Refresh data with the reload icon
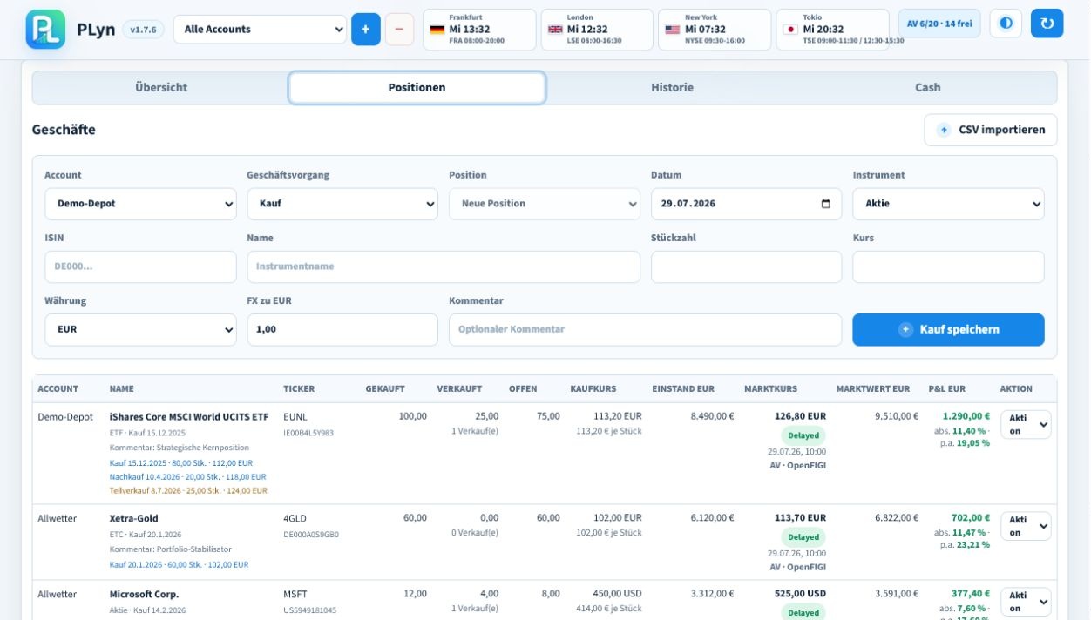This screenshot has height=620, width=1091. (1047, 24)
